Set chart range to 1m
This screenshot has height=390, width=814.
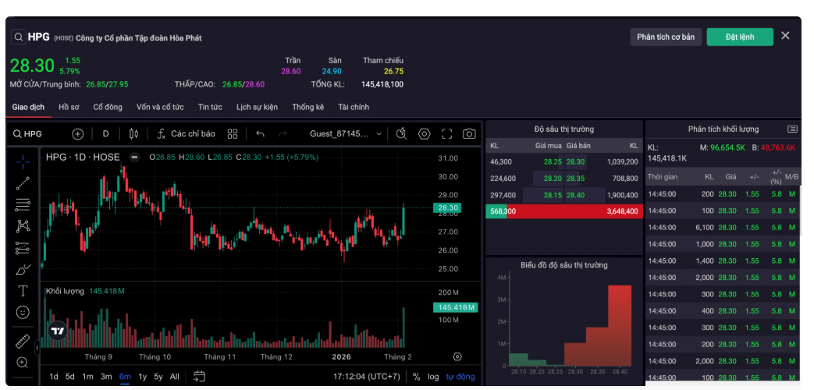[87, 377]
